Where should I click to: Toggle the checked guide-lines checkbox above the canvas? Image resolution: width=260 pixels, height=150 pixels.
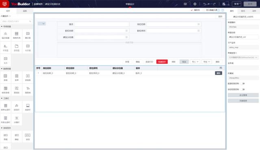[x=192, y=10]
